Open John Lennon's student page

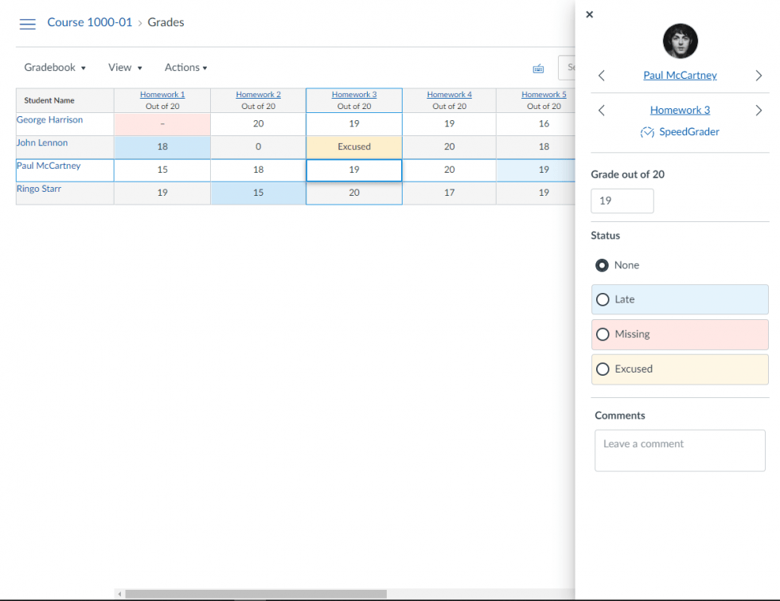pos(42,142)
